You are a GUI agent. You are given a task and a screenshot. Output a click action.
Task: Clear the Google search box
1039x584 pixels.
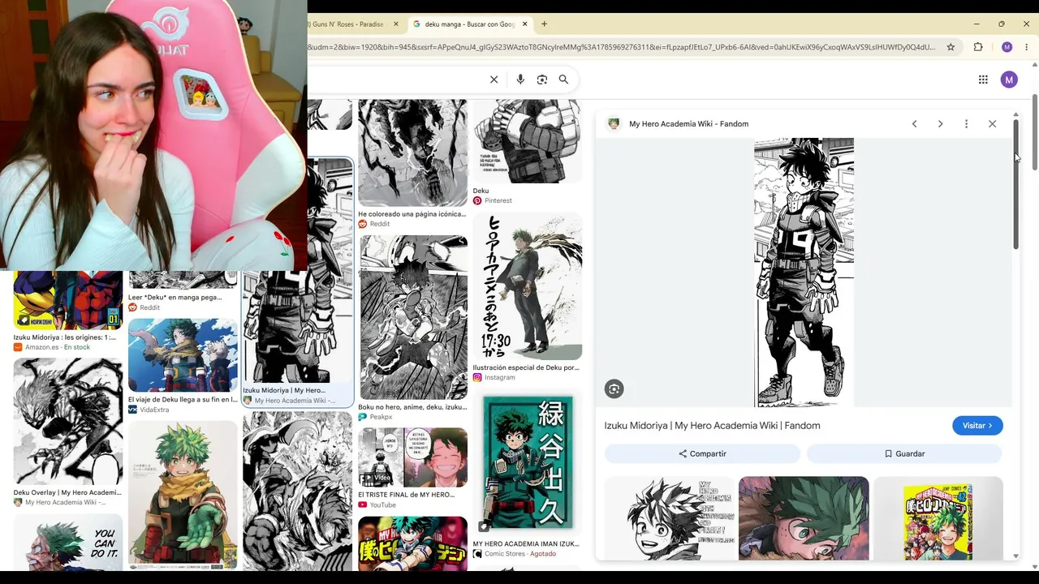coord(494,79)
